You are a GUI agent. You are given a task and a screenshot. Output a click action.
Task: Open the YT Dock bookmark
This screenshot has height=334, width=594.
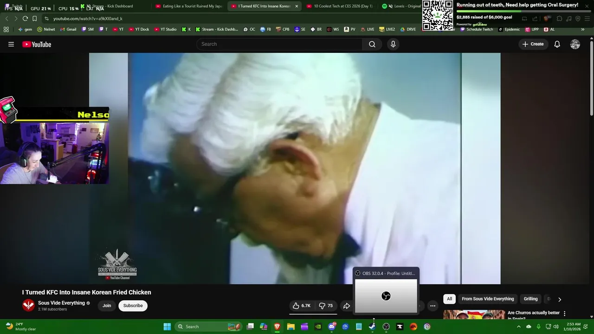click(139, 29)
